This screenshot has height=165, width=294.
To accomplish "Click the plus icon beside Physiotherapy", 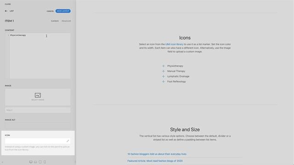I will click(164, 66).
